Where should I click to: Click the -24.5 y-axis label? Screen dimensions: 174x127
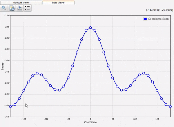(x=7, y=72)
